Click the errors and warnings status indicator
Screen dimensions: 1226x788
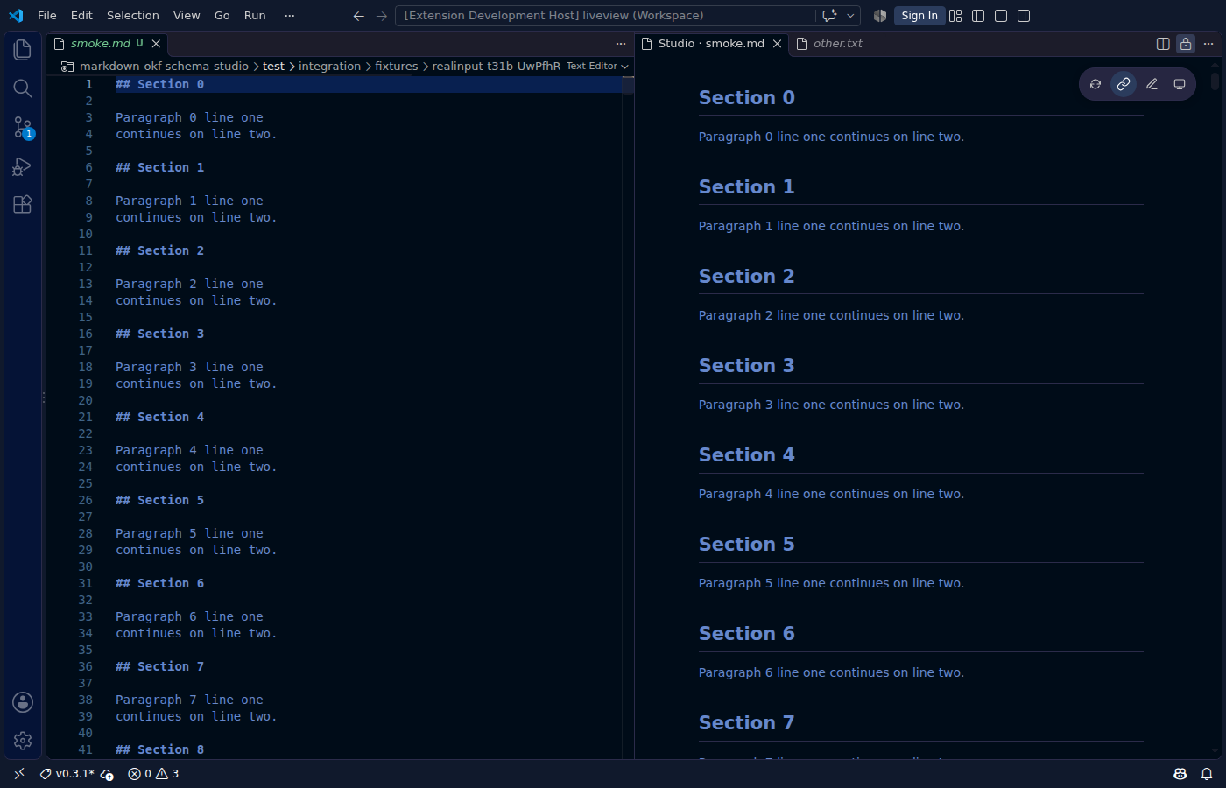[x=153, y=774]
